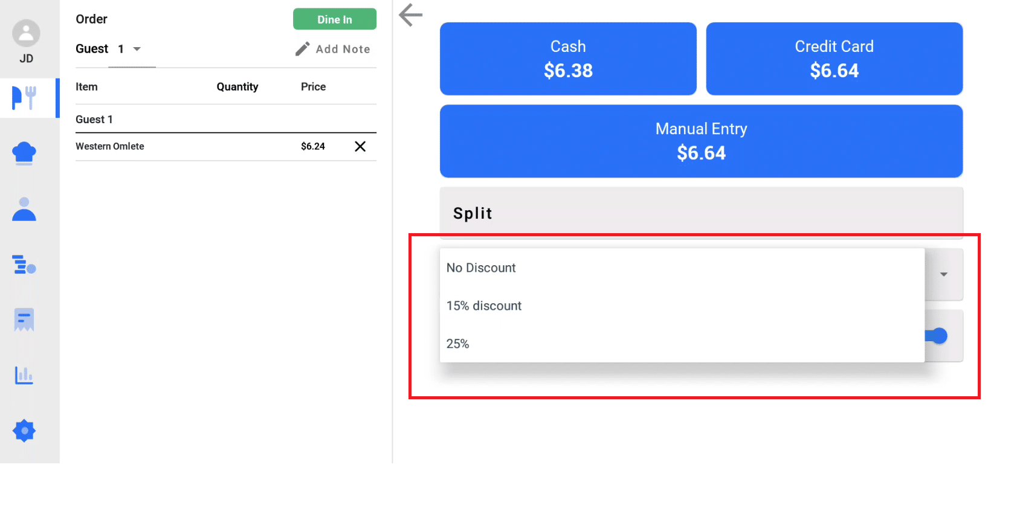The width and height of the screenshot is (1017, 511).
Task: Toggle the blue switch beside discount list
Action: click(x=936, y=336)
